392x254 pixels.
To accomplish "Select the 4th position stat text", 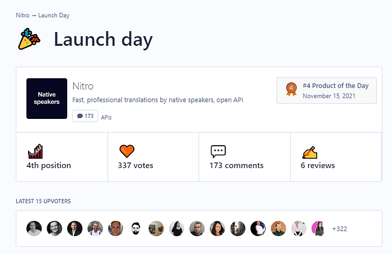I will click(49, 165).
